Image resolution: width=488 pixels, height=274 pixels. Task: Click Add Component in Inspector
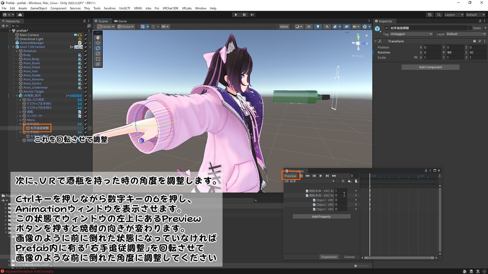[430, 67]
